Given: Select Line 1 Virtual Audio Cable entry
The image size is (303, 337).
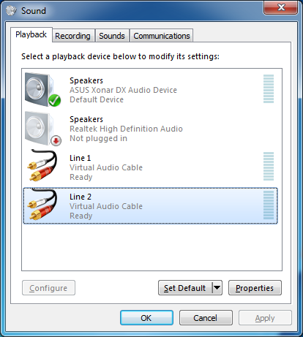Looking at the screenshot, I should [x=150, y=167].
